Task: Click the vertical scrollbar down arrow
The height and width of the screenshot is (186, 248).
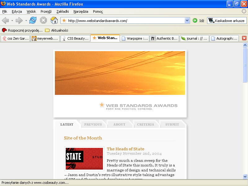Action: click(x=245, y=176)
